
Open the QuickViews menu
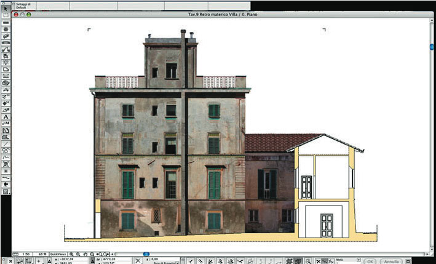(58, 254)
